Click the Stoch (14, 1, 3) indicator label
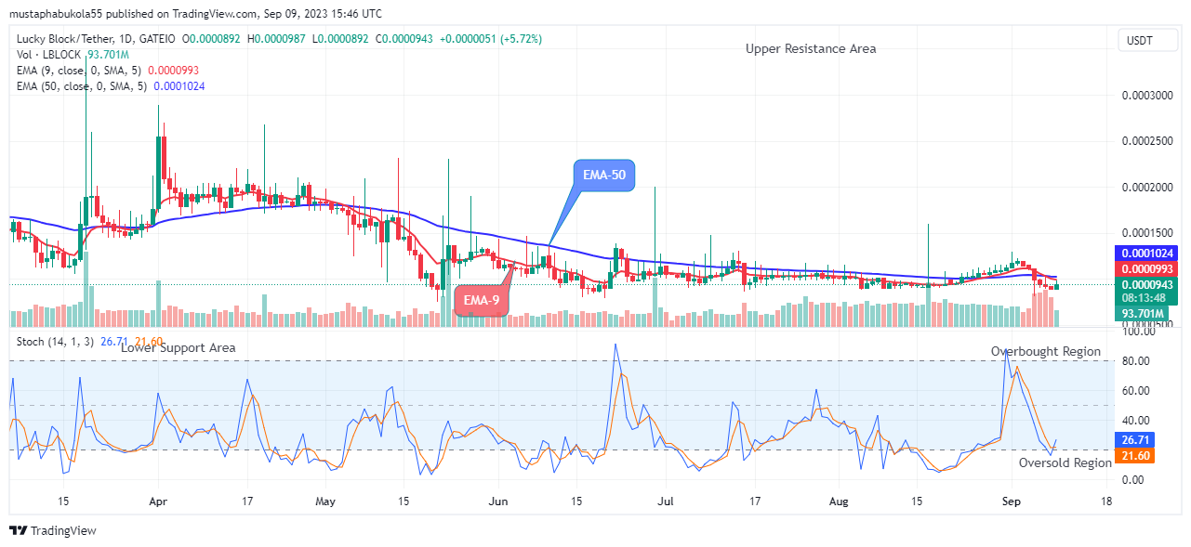 [56, 342]
